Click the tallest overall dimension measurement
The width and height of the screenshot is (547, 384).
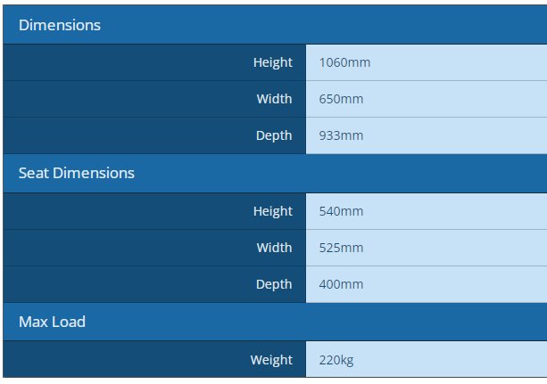click(344, 62)
